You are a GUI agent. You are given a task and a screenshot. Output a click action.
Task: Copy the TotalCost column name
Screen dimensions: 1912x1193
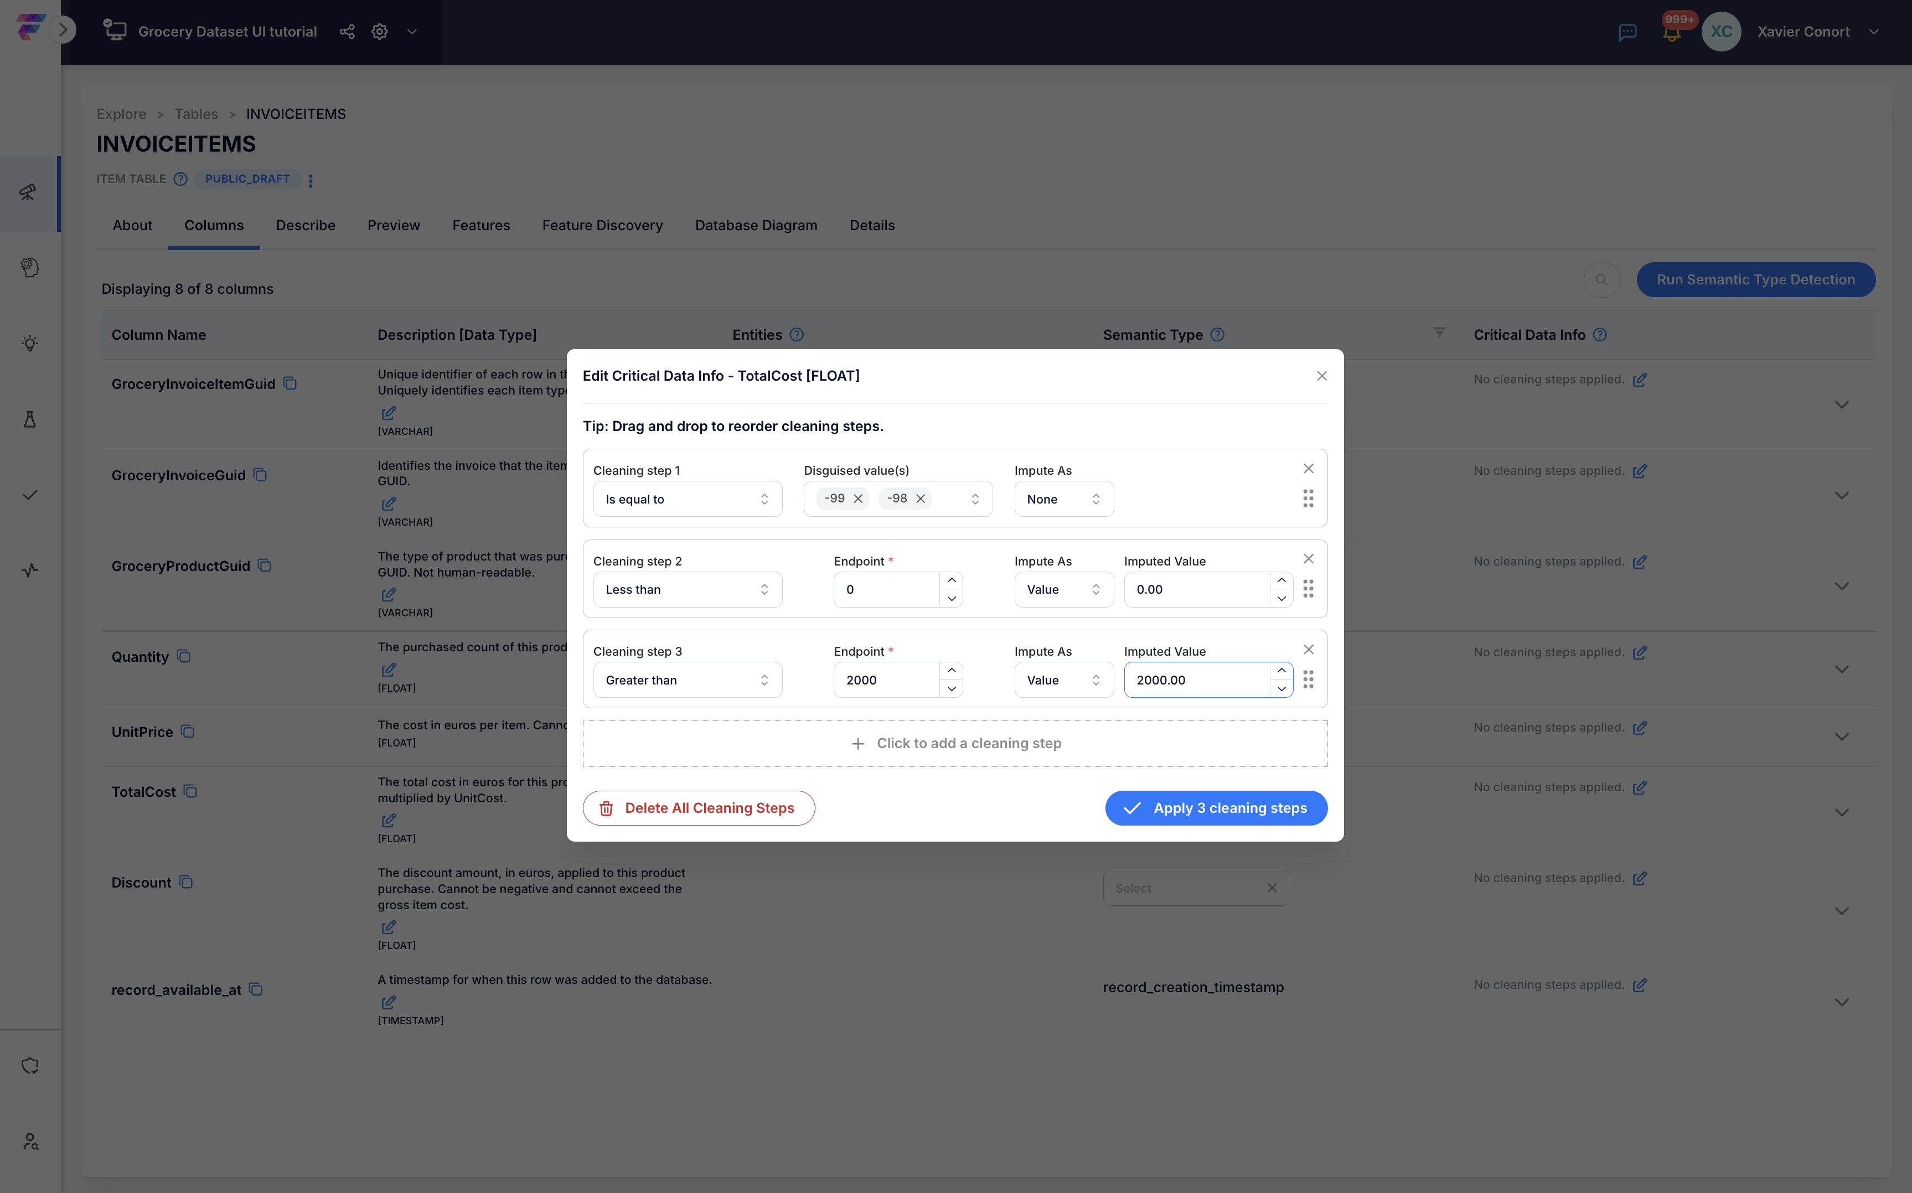coord(190,791)
